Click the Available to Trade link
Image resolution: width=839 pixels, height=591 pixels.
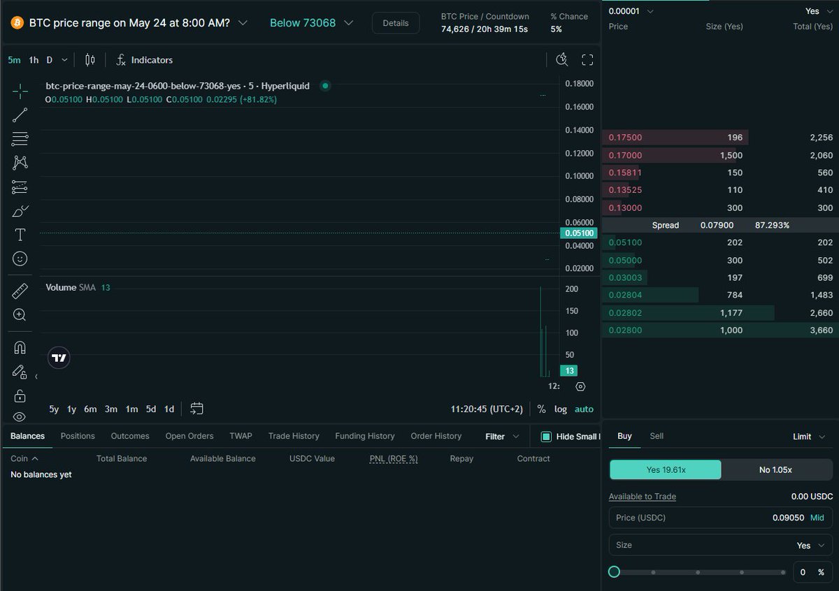click(643, 497)
